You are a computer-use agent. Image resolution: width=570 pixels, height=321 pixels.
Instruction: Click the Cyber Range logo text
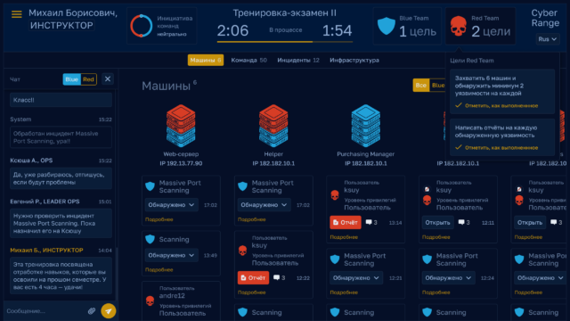click(x=545, y=18)
